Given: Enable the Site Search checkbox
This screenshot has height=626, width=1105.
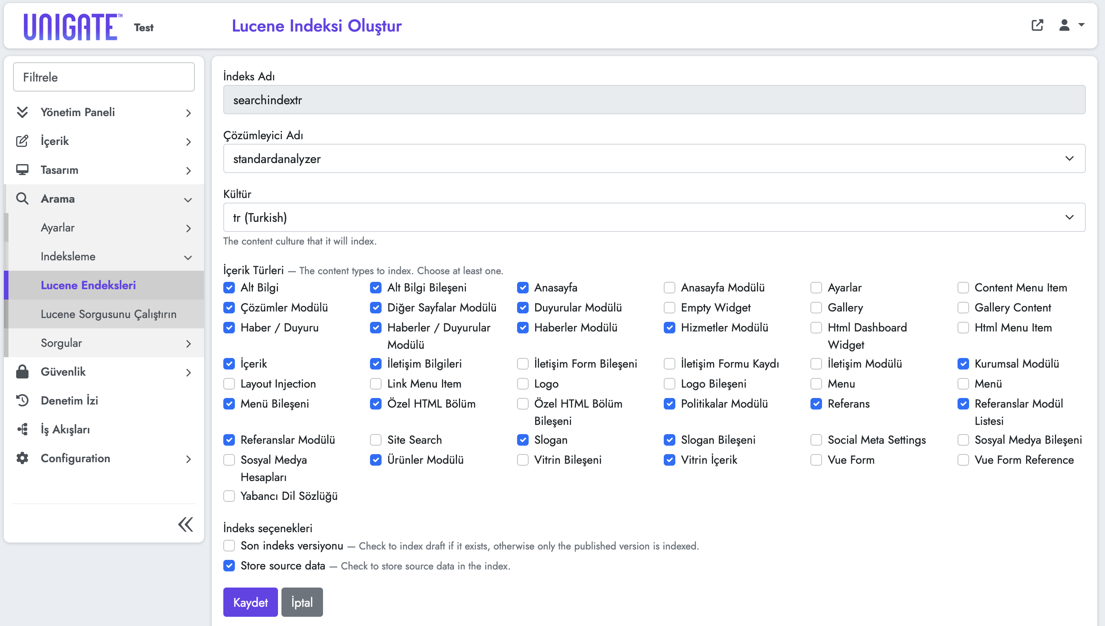Looking at the screenshot, I should coord(376,440).
